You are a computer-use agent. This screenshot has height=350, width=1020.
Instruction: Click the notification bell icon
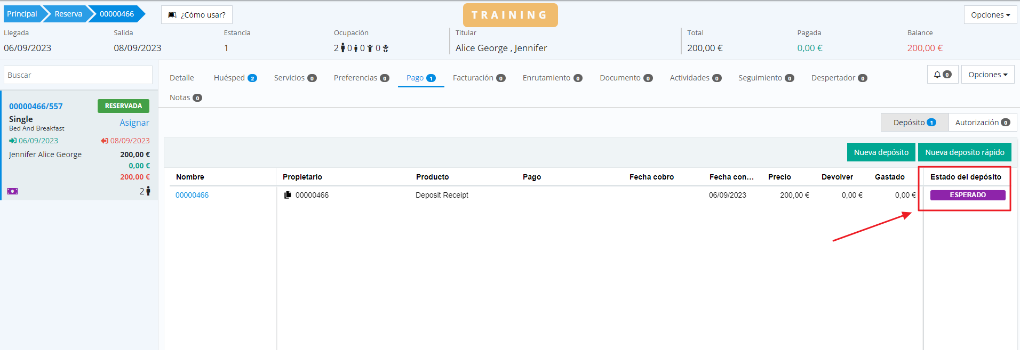point(937,75)
